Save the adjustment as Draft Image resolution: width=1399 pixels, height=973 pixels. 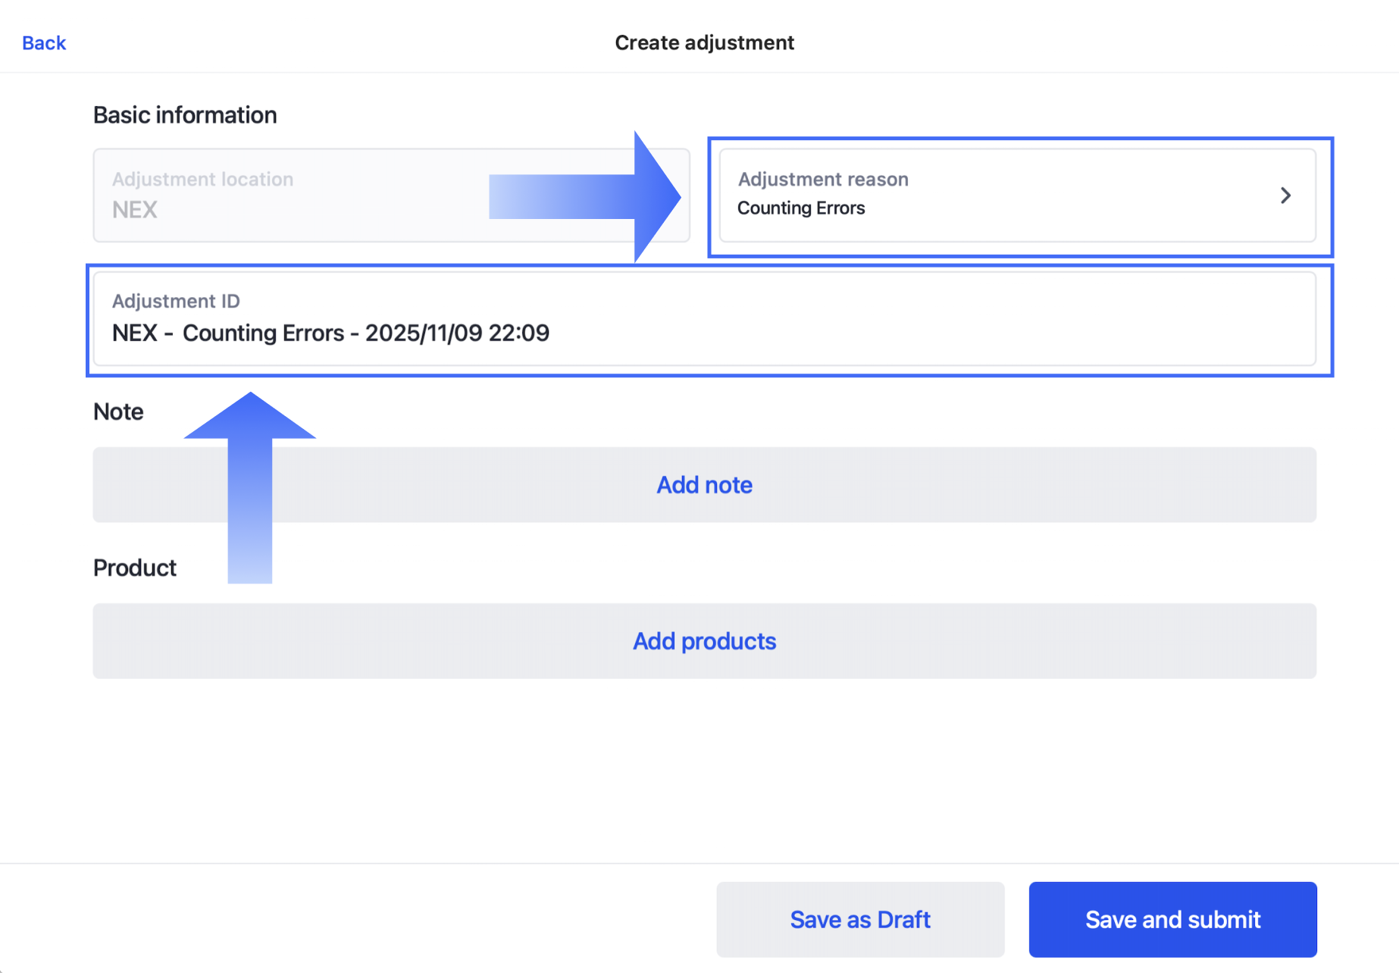point(860,919)
